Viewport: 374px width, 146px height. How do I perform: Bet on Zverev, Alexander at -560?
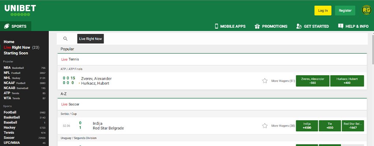tap(313, 81)
